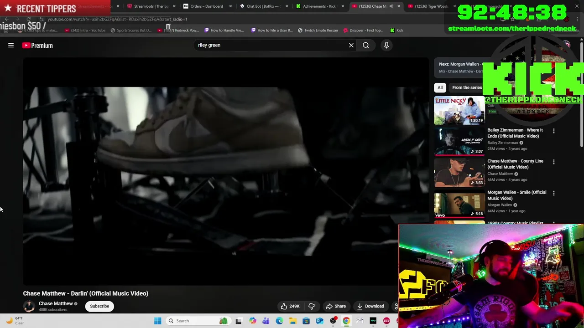This screenshot has height=328, width=584.
Task: Select the 'From the series' filter chip
Action: point(467,87)
